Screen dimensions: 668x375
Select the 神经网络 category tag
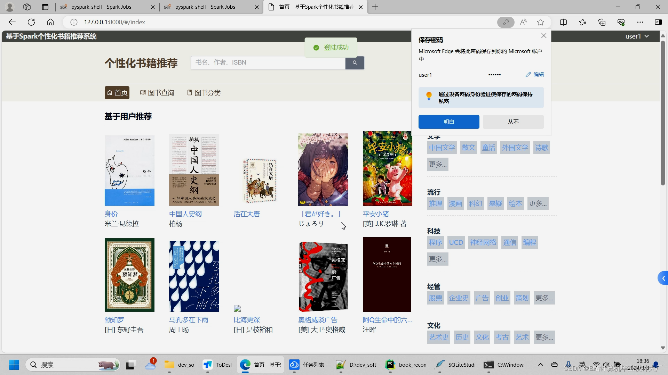(483, 242)
